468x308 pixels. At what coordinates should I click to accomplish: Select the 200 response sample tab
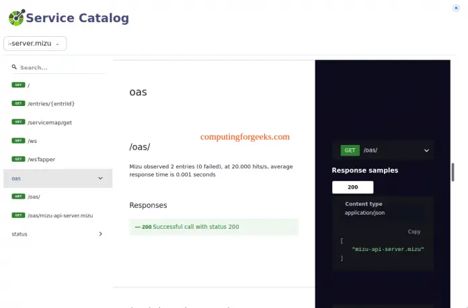click(352, 187)
